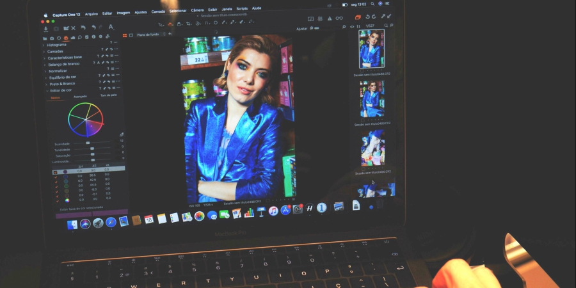576x288 pixels.
Task: Select the Crop cursor tool
Action: 188,24
